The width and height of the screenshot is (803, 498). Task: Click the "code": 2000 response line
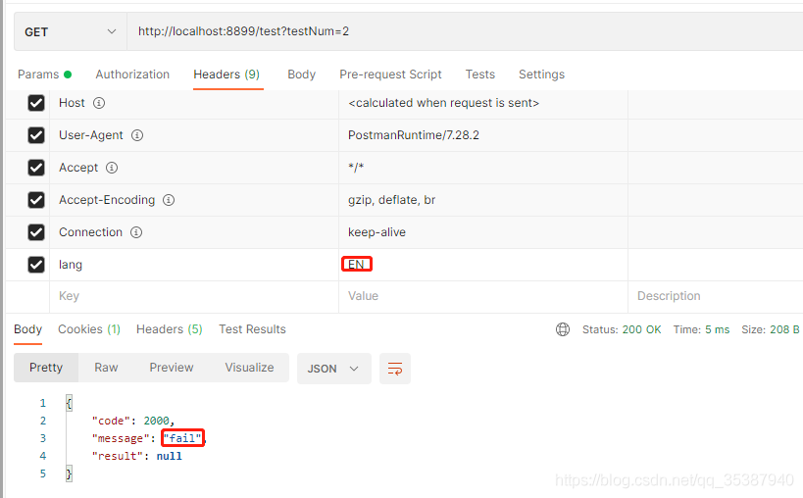tap(133, 421)
